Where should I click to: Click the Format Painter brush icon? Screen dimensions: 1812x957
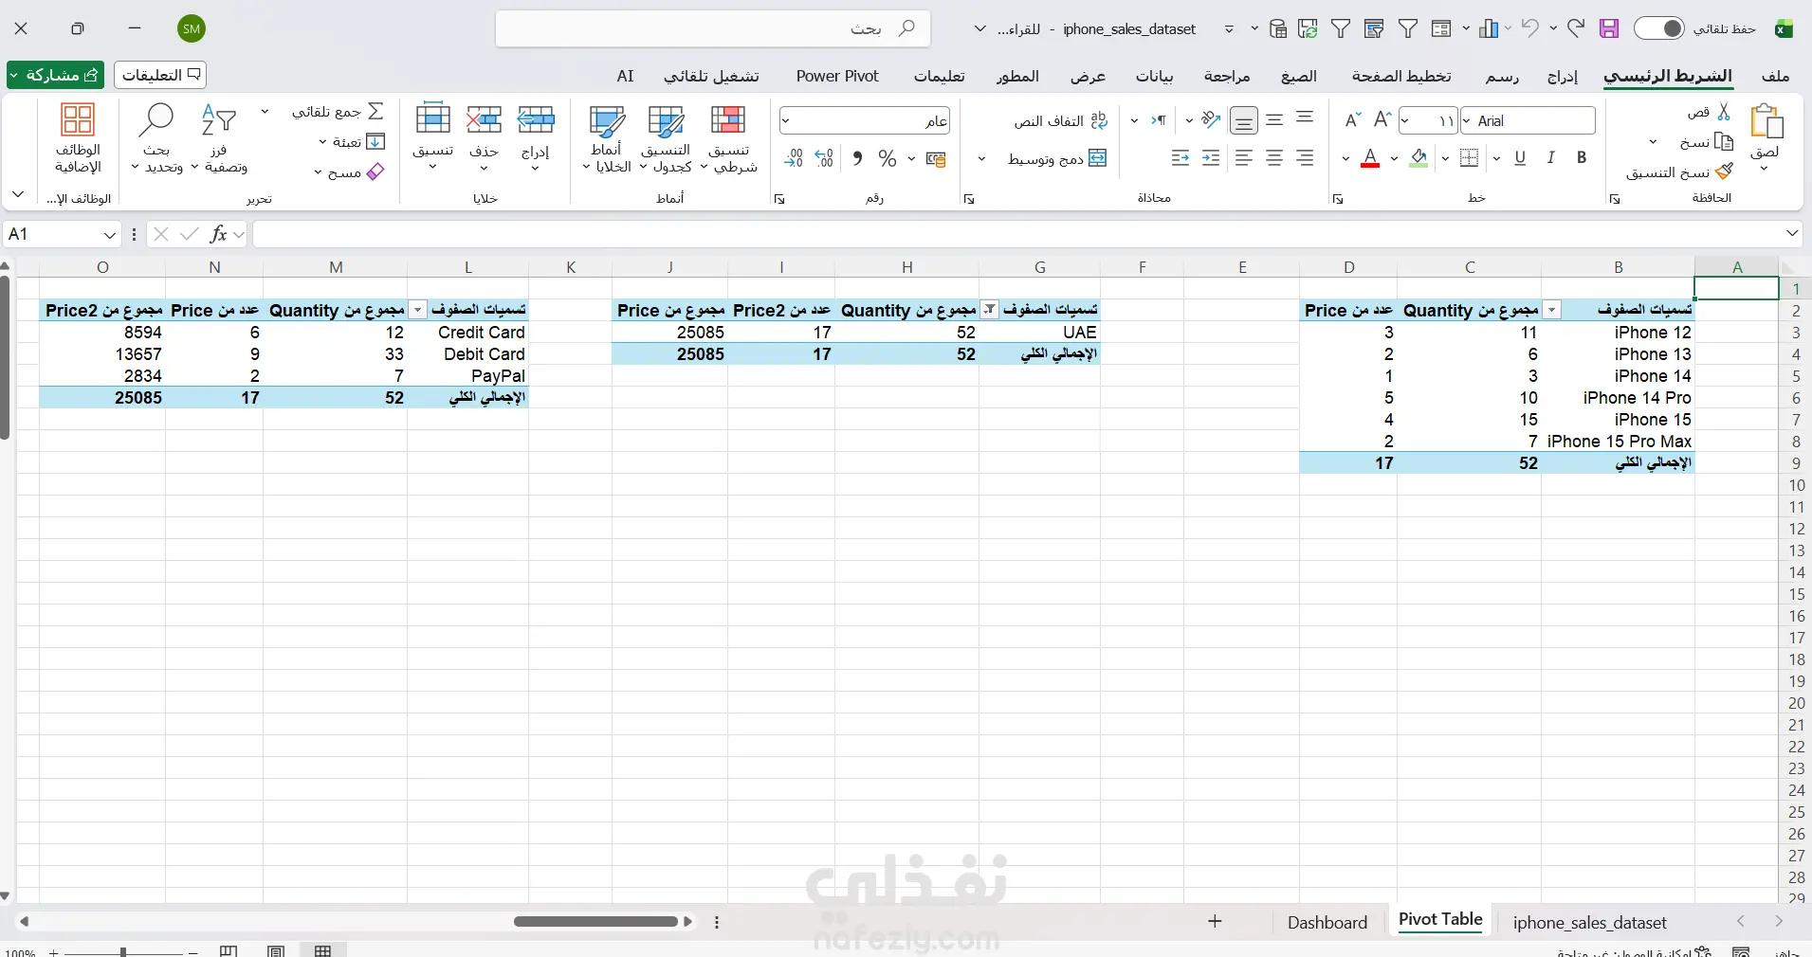tap(1724, 172)
